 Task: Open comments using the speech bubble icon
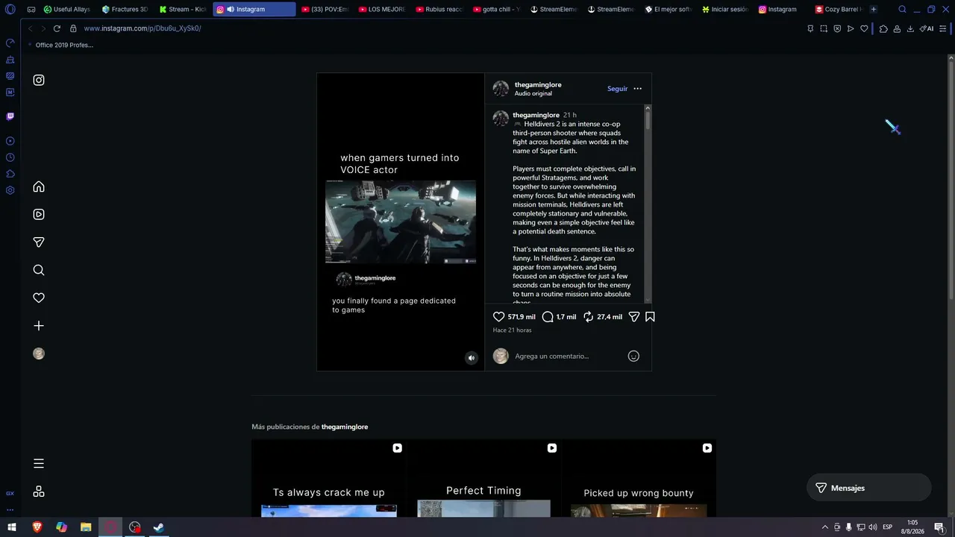point(548,317)
